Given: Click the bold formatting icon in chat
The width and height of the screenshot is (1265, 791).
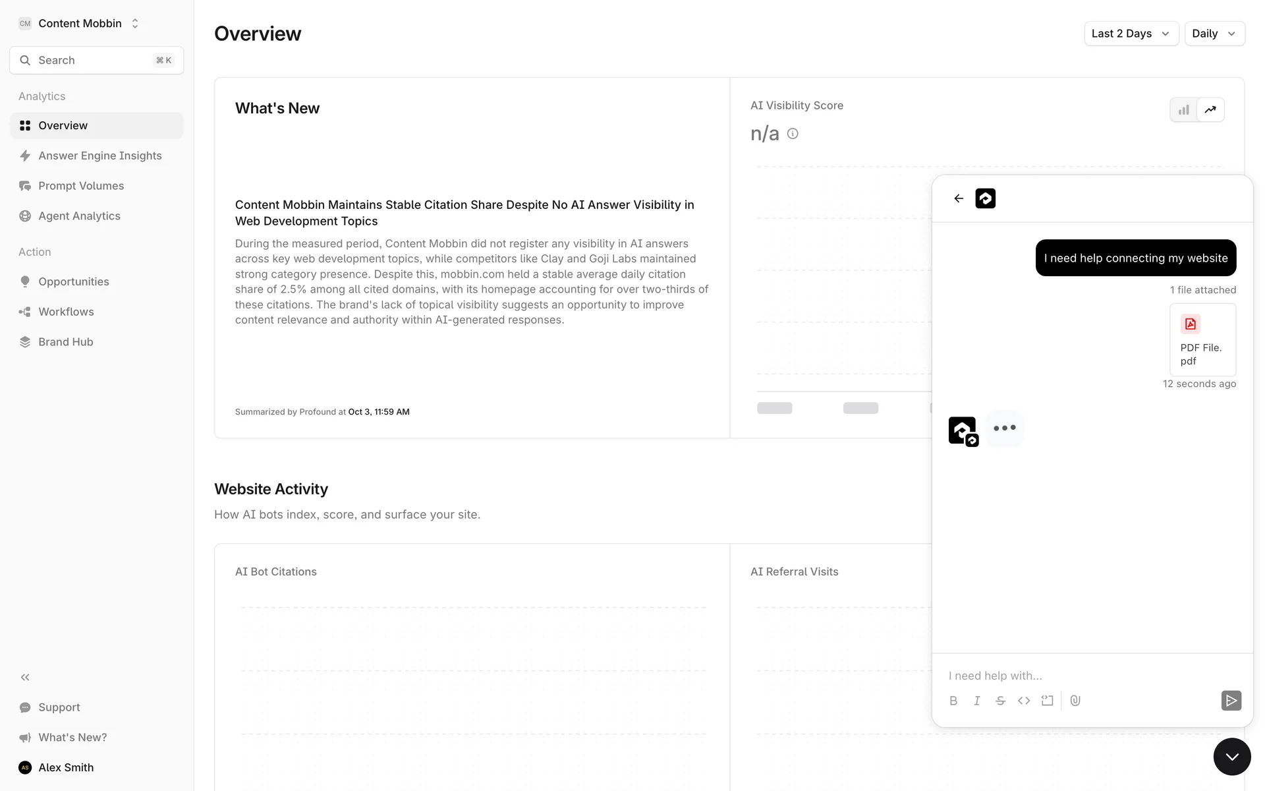Looking at the screenshot, I should (x=953, y=701).
